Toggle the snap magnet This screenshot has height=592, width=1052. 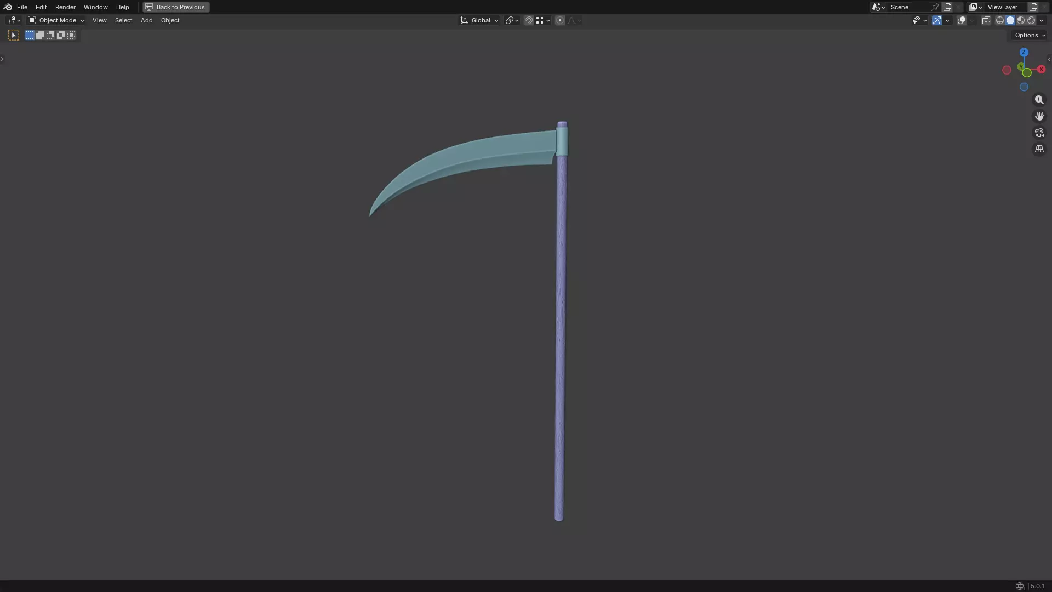coord(528,20)
